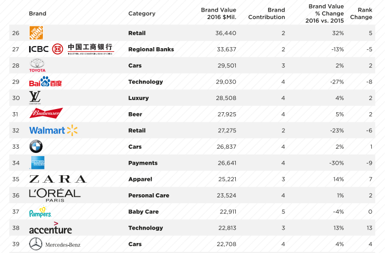
Task: Click the Category column header
Action: (x=142, y=14)
